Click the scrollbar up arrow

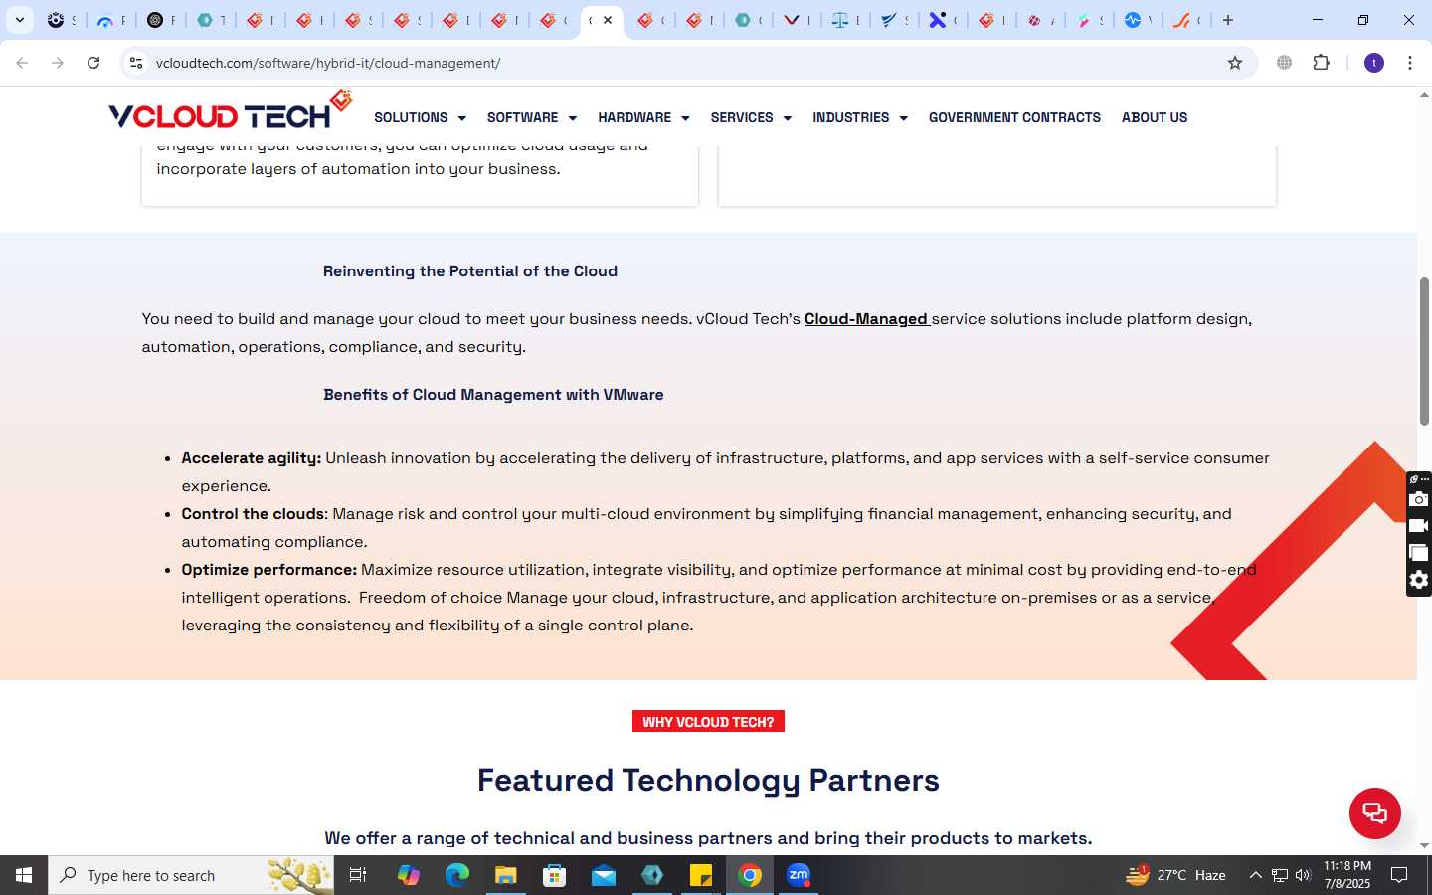(1424, 95)
